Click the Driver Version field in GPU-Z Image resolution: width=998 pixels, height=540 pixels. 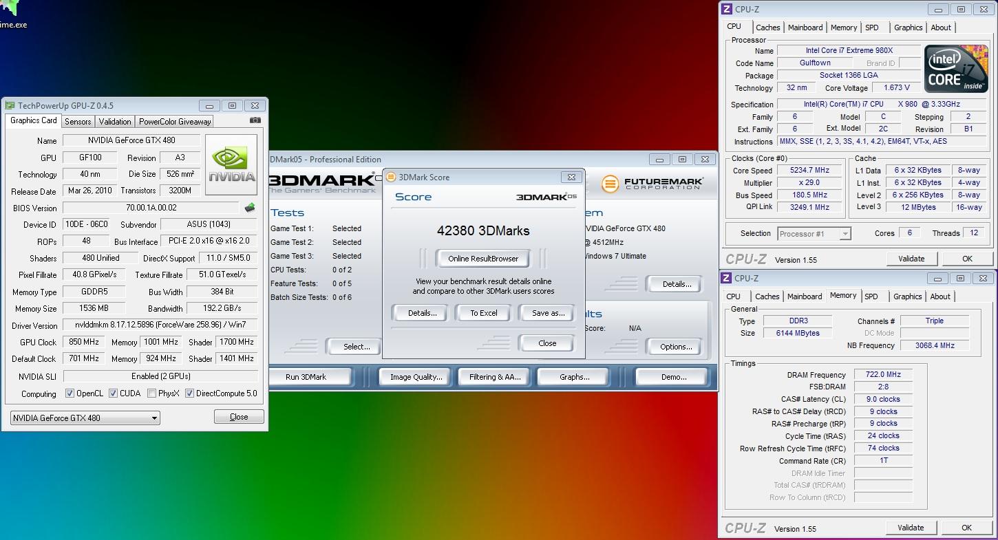tap(160, 325)
